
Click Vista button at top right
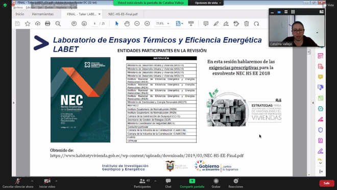[x=329, y=5]
